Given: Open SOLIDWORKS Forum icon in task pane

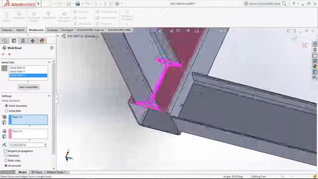Looking at the screenshot, I should [315, 78].
